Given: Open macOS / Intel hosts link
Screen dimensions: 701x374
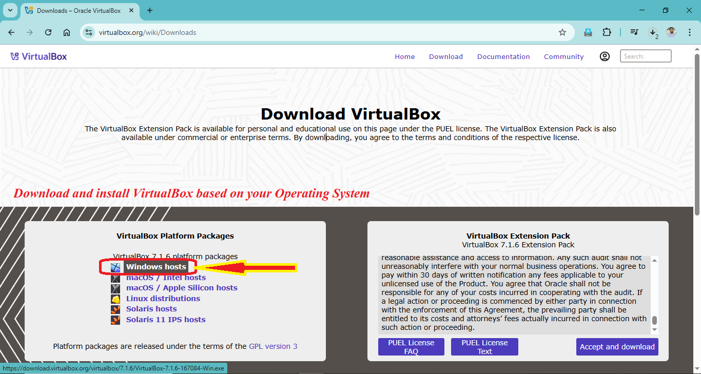Looking at the screenshot, I should point(166,278).
